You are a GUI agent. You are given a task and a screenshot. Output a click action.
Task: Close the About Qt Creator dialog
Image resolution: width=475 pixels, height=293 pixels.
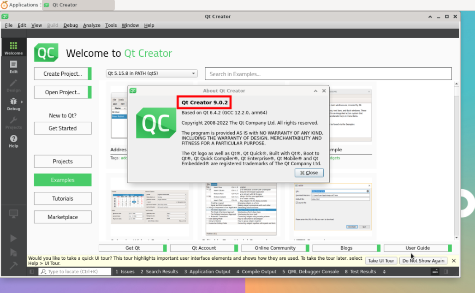(x=309, y=173)
